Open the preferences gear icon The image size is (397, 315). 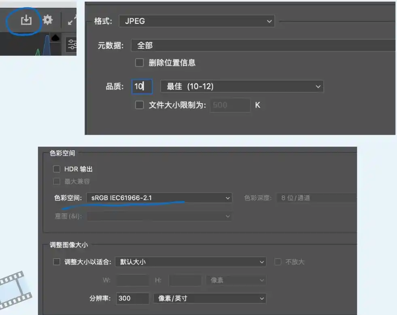tap(48, 20)
